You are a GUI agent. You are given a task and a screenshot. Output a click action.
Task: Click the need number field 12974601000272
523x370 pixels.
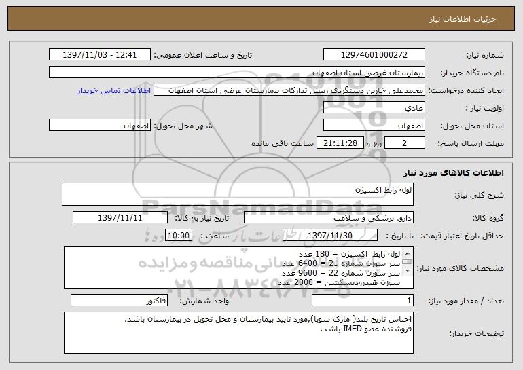374,54
